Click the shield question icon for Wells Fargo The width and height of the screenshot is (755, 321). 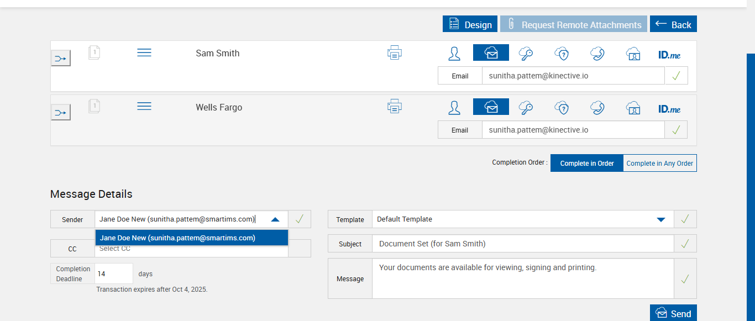click(562, 107)
